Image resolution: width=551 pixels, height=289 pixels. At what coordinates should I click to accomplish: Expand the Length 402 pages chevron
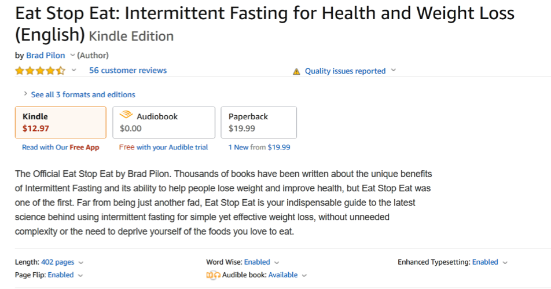pos(81,262)
